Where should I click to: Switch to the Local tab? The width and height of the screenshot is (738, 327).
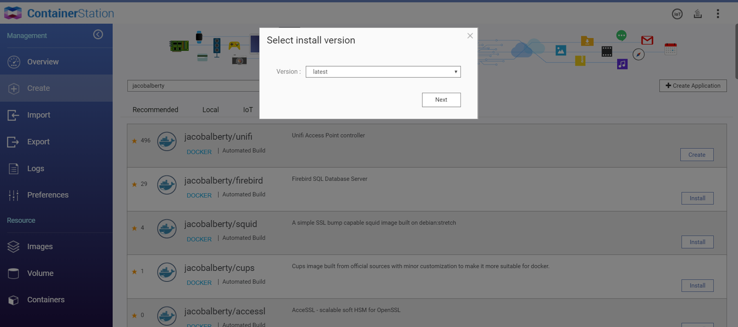[x=210, y=110]
